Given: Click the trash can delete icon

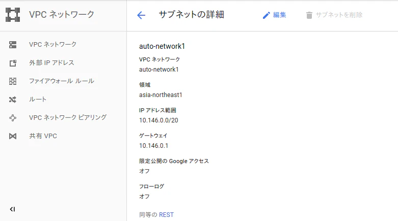Looking at the screenshot, I should point(309,15).
